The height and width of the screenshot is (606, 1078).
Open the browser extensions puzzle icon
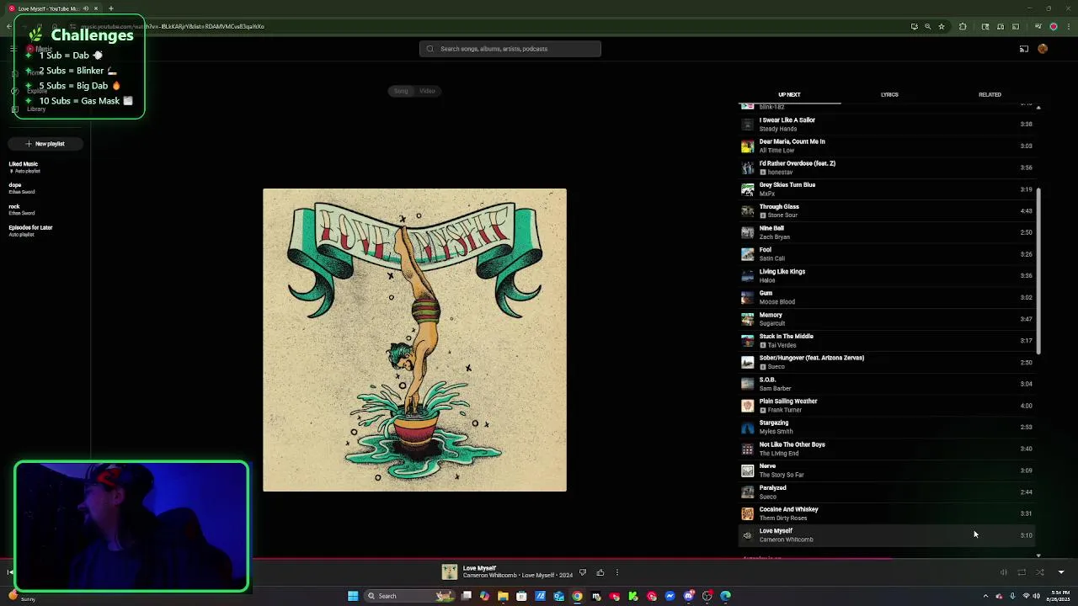point(963,26)
